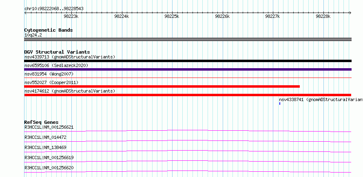363x177 pixels.
Task: Click the right arrowhead of the ruler
Action: 350,13
